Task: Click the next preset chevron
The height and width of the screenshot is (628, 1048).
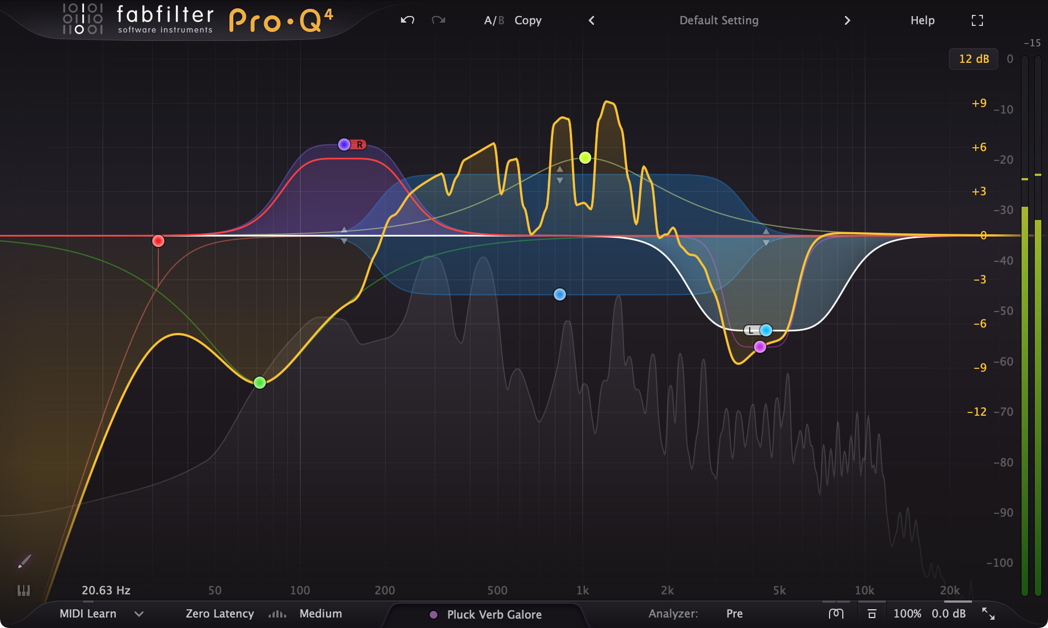Action: [x=847, y=20]
